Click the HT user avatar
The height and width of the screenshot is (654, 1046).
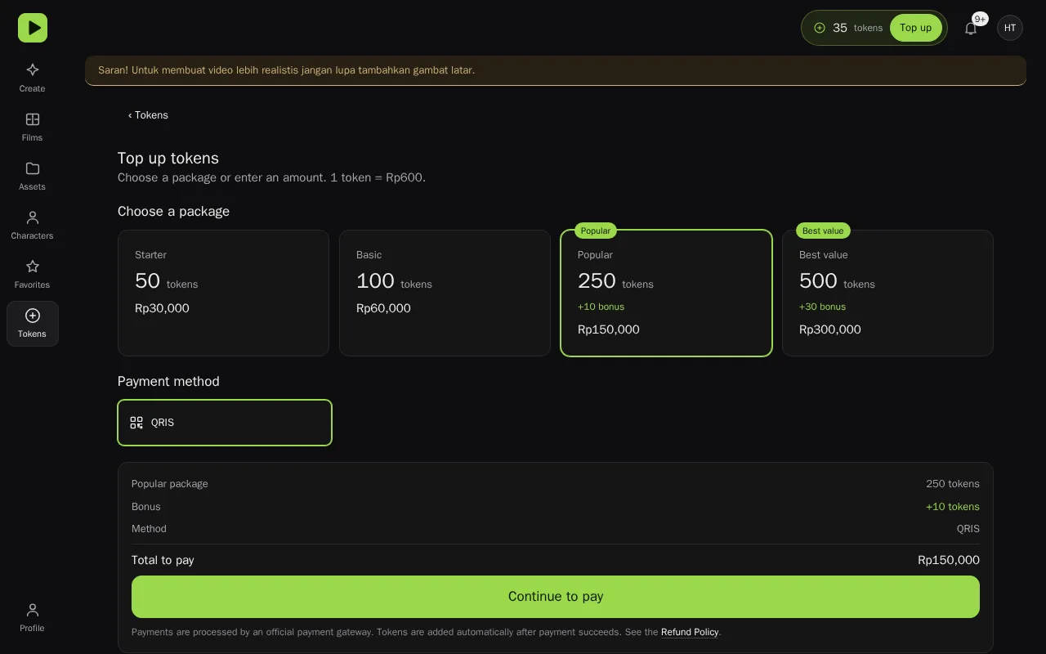(1010, 28)
